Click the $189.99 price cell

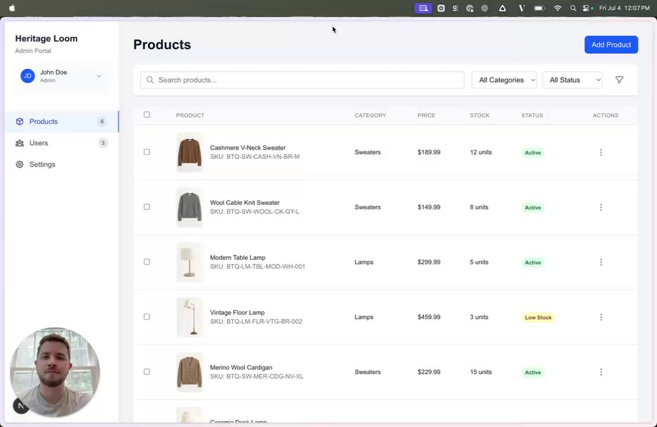coord(429,152)
